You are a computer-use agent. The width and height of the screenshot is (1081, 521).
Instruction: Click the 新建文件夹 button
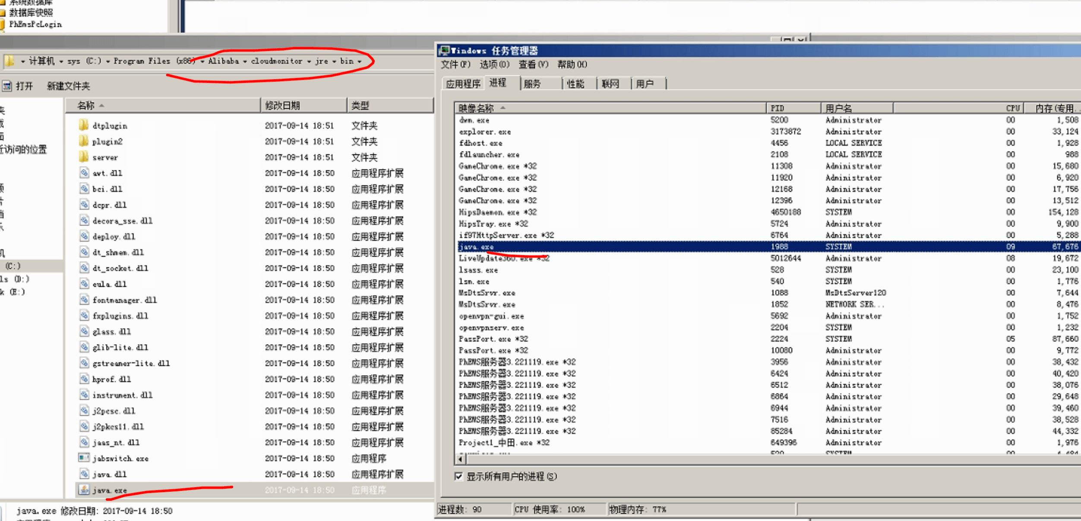(68, 86)
